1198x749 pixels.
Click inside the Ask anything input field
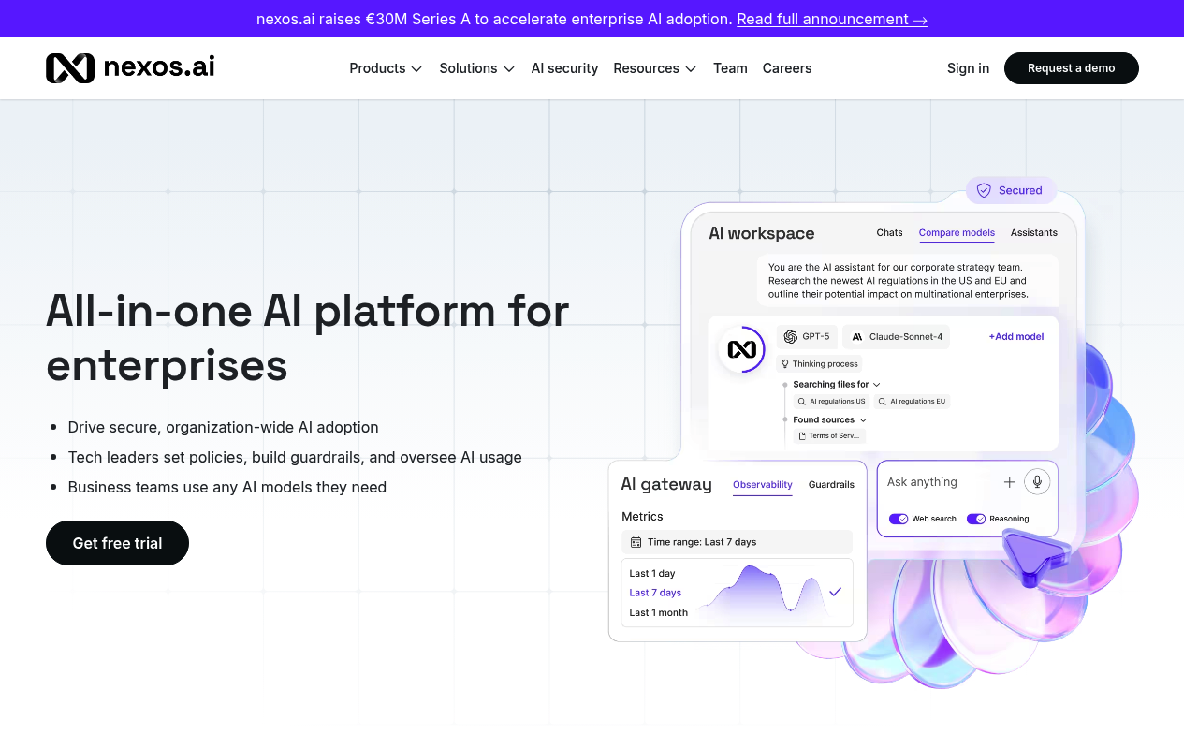(936, 482)
